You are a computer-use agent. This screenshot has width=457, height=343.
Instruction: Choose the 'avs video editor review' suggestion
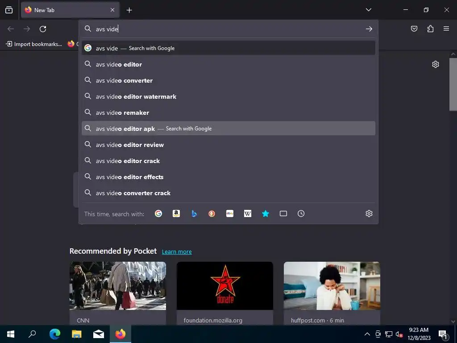click(228, 144)
